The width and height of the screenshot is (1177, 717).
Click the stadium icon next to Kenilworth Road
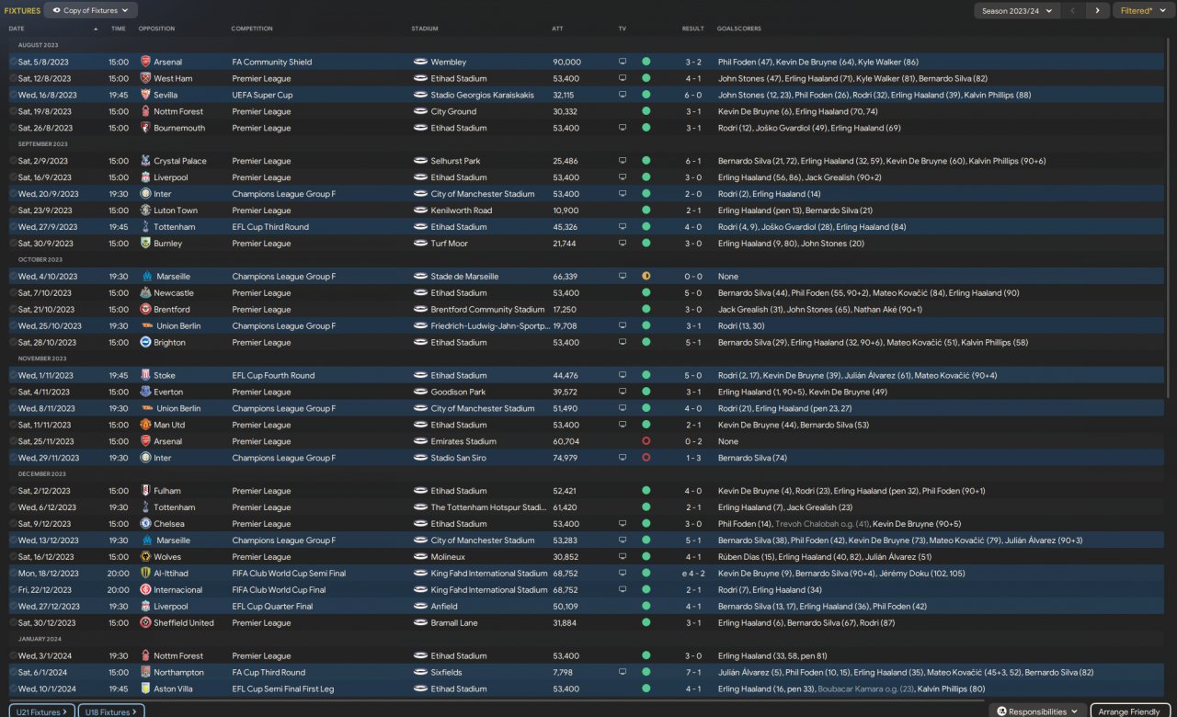420,211
